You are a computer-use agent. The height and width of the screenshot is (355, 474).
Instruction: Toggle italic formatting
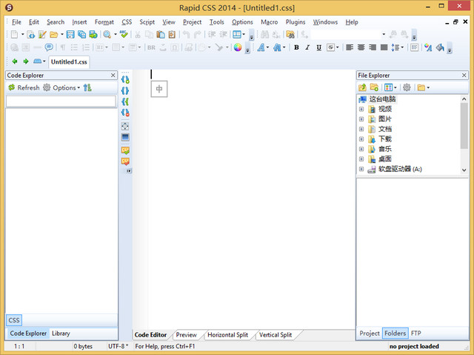click(x=307, y=47)
